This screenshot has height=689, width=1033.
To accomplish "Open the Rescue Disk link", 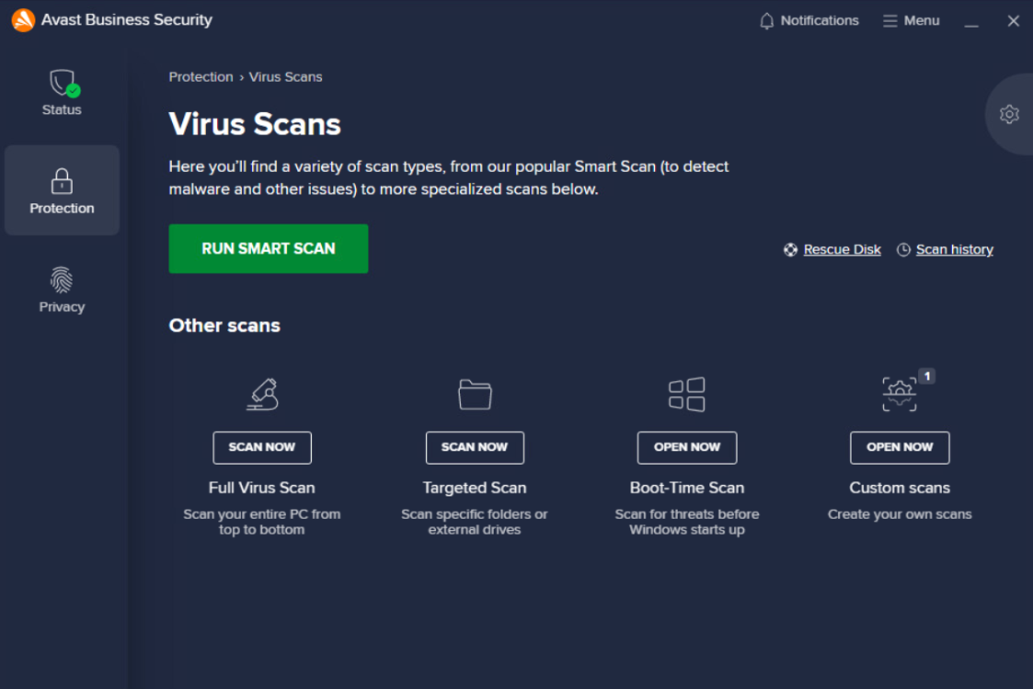I will [x=842, y=249].
